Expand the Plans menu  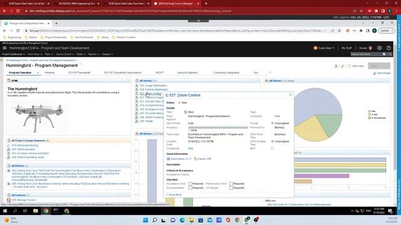click(49, 54)
